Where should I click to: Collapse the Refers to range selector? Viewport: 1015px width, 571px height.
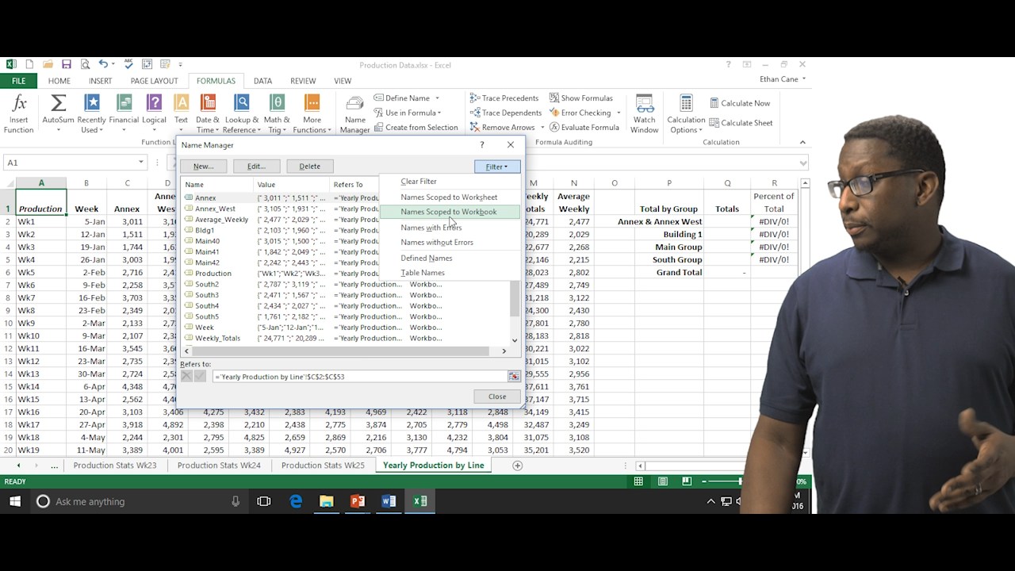(514, 377)
